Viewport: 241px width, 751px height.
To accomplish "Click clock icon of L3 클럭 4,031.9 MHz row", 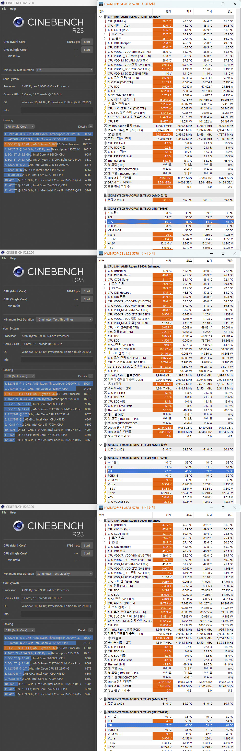I will pos(109,135).
